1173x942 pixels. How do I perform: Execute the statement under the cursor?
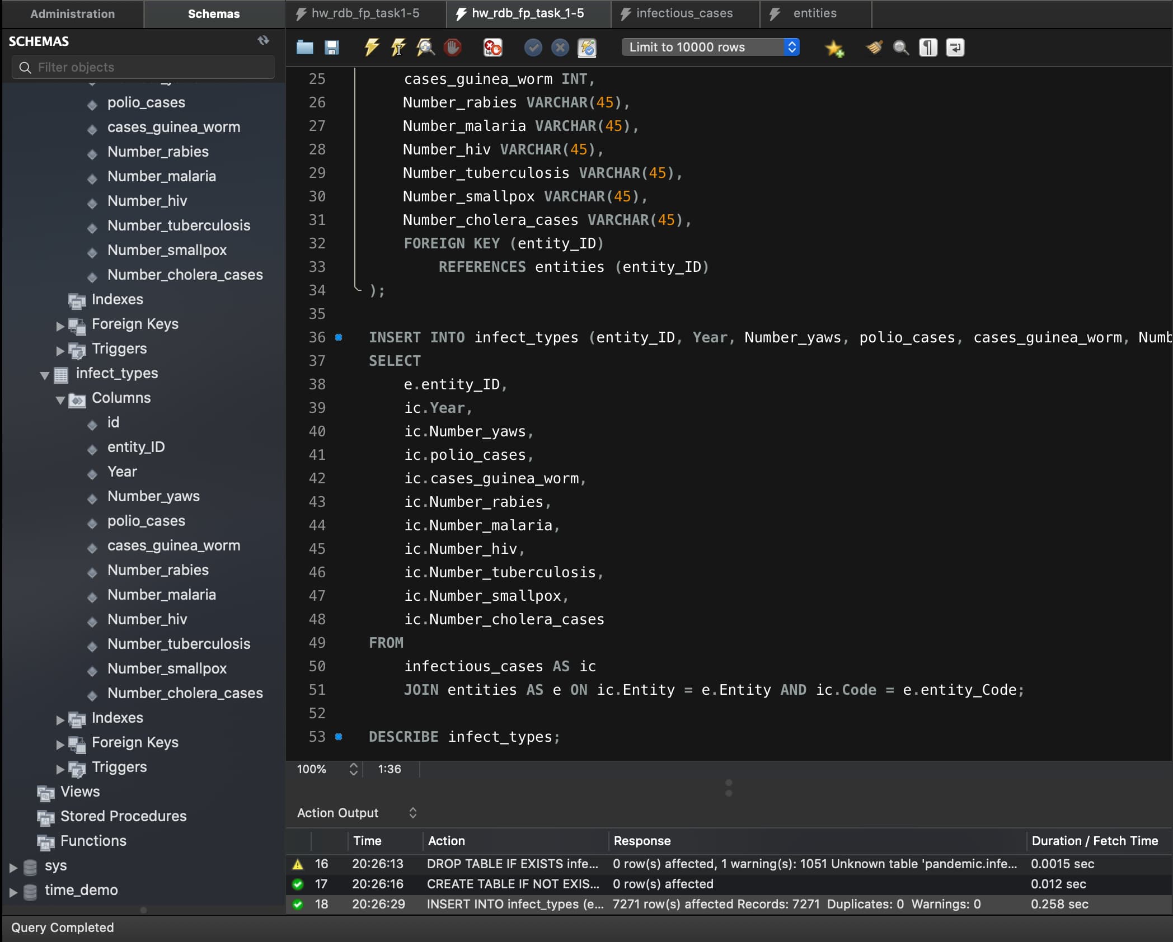click(x=398, y=48)
